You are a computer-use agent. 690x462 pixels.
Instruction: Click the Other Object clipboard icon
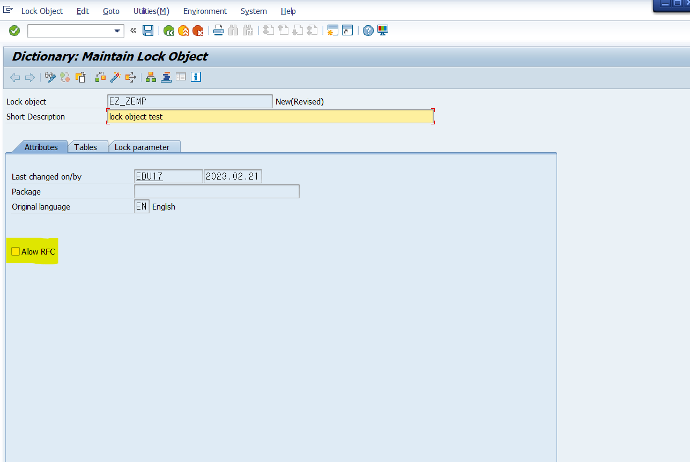tap(80, 77)
